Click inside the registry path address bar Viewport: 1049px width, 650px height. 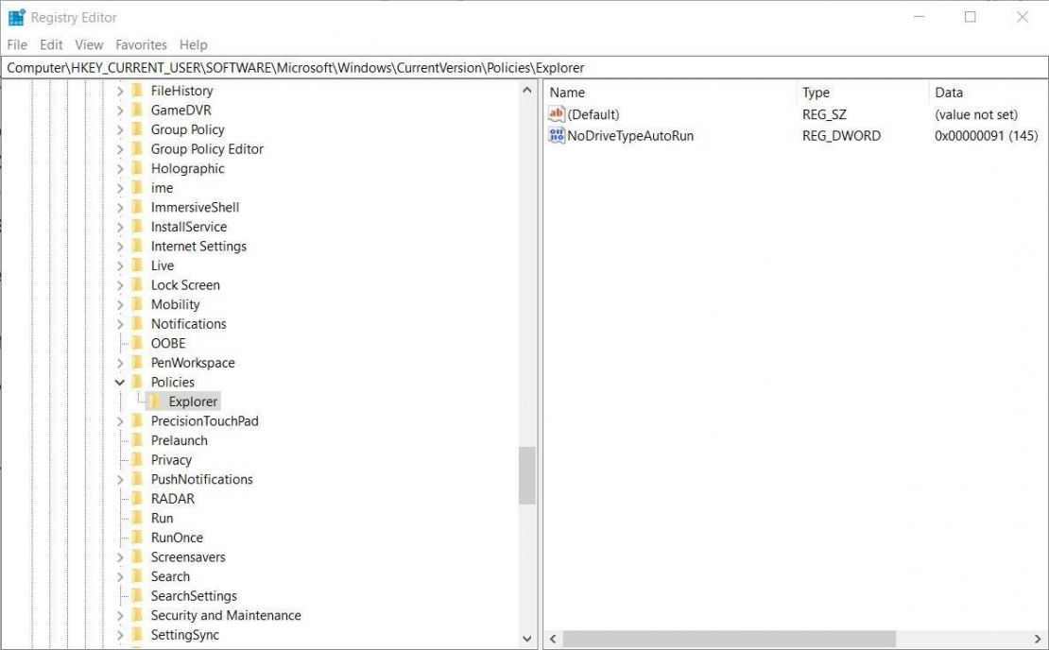378,67
